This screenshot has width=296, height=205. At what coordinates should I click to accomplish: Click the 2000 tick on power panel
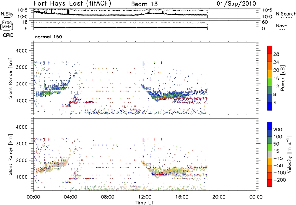tap(21, 84)
